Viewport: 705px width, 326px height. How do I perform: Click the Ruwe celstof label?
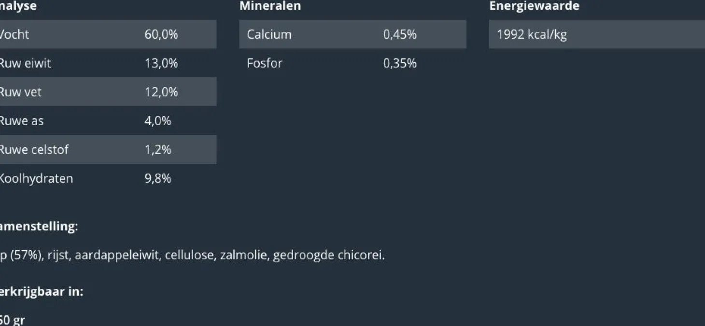34,150
